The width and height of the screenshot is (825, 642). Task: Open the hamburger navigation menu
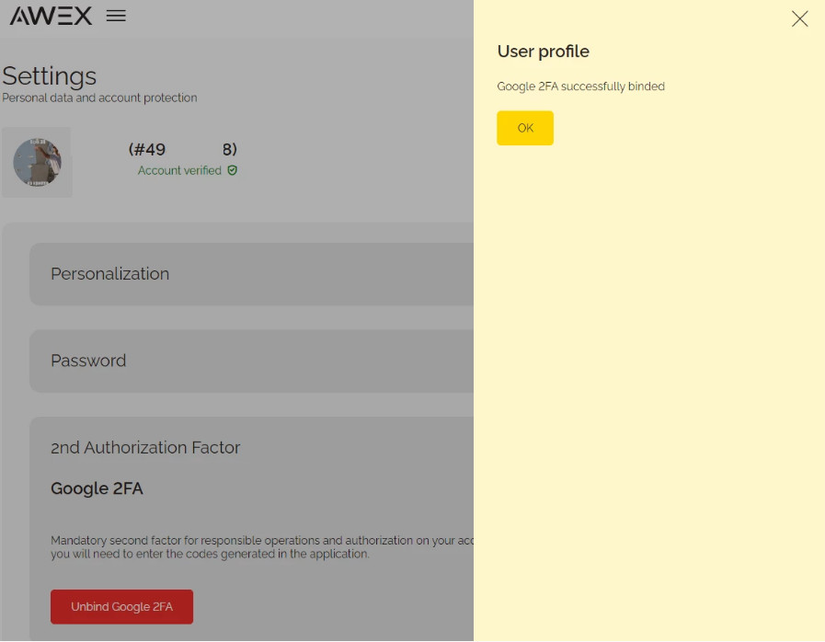[x=116, y=16]
